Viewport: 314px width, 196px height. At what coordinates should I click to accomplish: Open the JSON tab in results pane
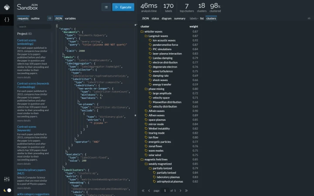click(145, 18)
